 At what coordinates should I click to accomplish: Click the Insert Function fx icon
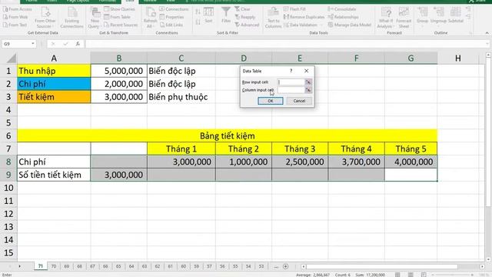tap(78, 44)
